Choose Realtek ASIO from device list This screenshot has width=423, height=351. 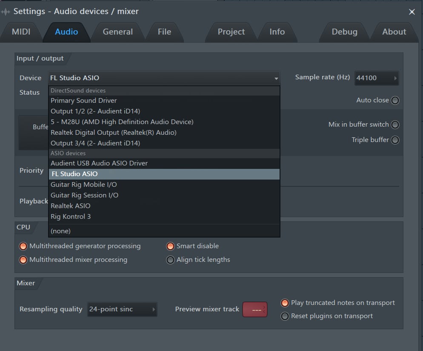click(71, 206)
